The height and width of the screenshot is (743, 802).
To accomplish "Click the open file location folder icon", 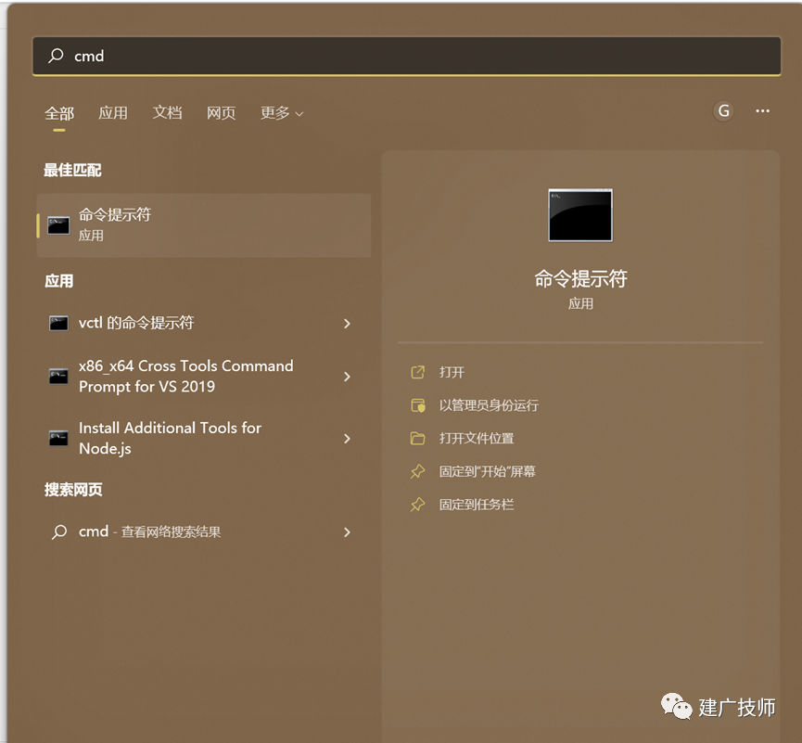I will tap(418, 438).
